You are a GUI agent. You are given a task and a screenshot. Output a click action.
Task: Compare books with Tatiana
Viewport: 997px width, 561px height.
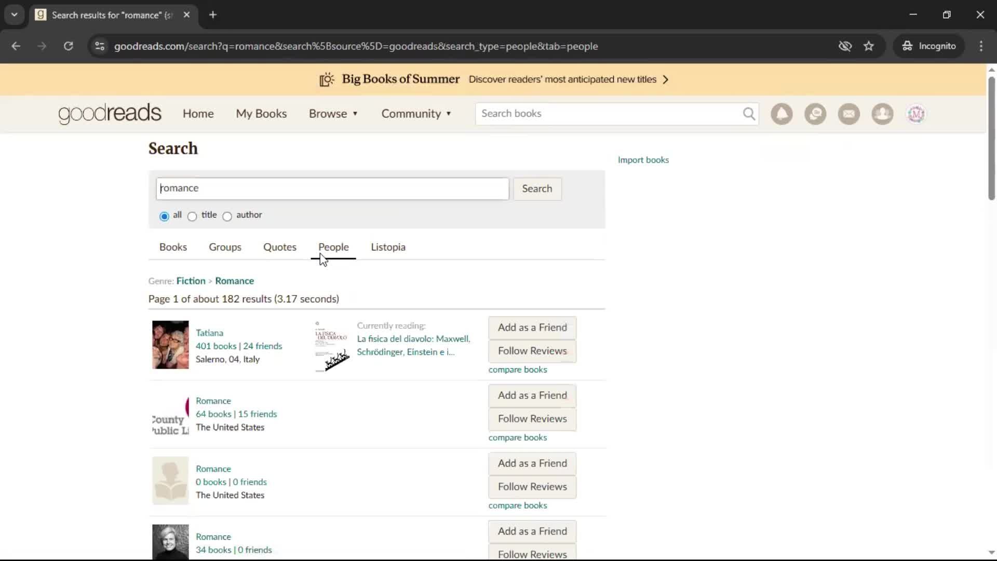pyautogui.click(x=517, y=370)
